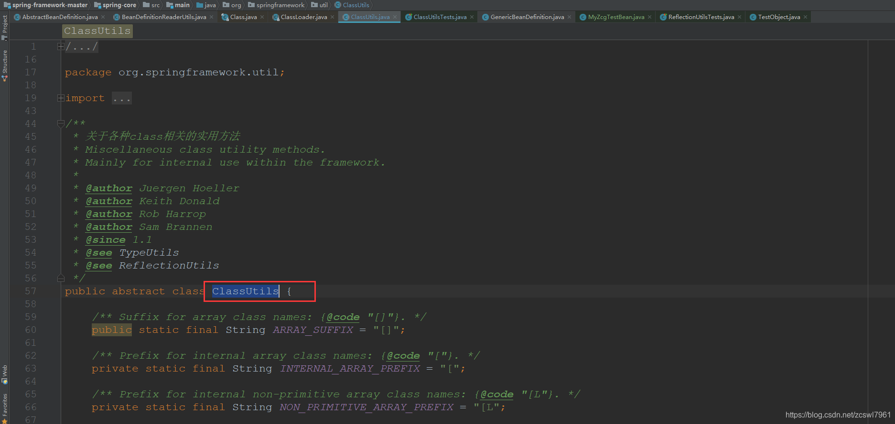Open the Web tool window sidebar button
Image resolution: width=895 pixels, height=424 pixels.
point(4,375)
